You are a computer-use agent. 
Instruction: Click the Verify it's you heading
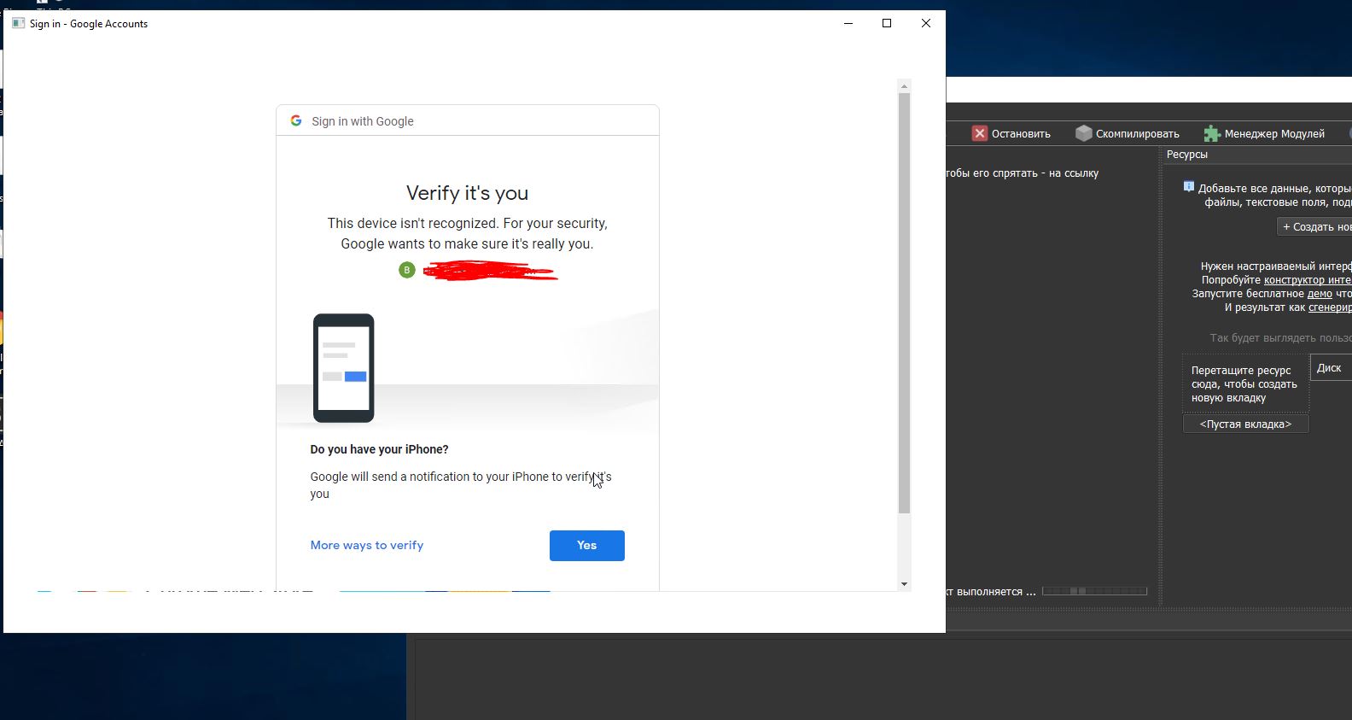tap(467, 193)
